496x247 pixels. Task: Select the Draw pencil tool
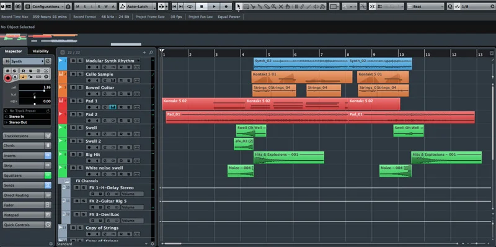click(x=302, y=6)
